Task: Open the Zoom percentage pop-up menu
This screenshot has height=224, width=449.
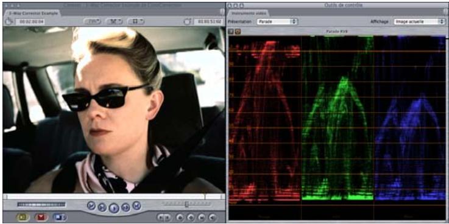Action: pos(92,21)
